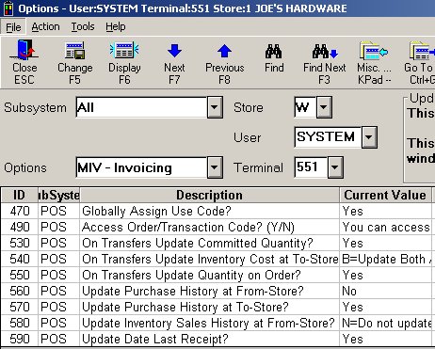Click the Close ESC door icon

[24, 50]
